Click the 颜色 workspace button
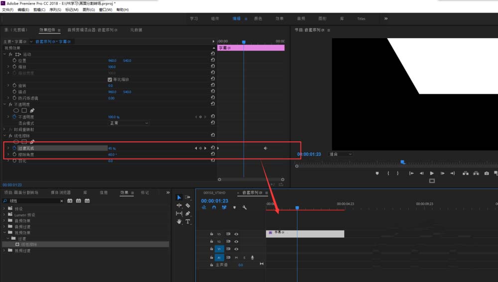Image resolution: width=498 pixels, height=282 pixels. (258, 19)
